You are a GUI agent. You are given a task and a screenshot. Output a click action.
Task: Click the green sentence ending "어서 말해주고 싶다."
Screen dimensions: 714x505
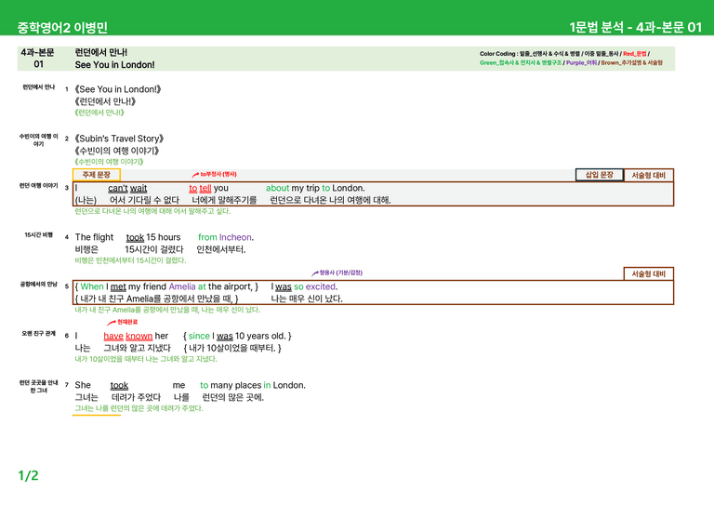(x=202, y=211)
